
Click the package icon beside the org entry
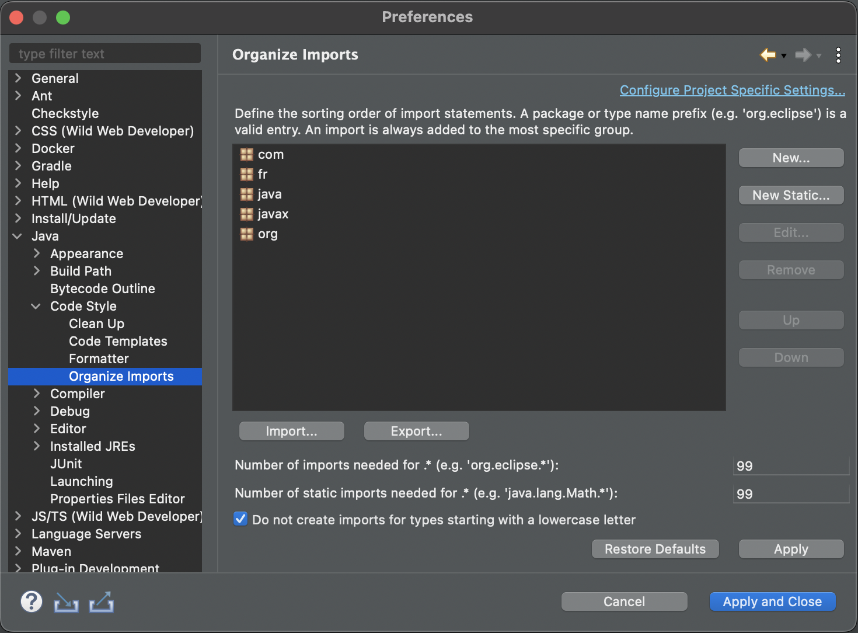click(246, 234)
